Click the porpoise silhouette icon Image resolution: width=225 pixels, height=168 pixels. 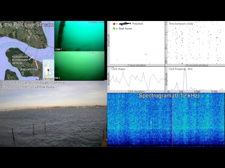(125, 24)
